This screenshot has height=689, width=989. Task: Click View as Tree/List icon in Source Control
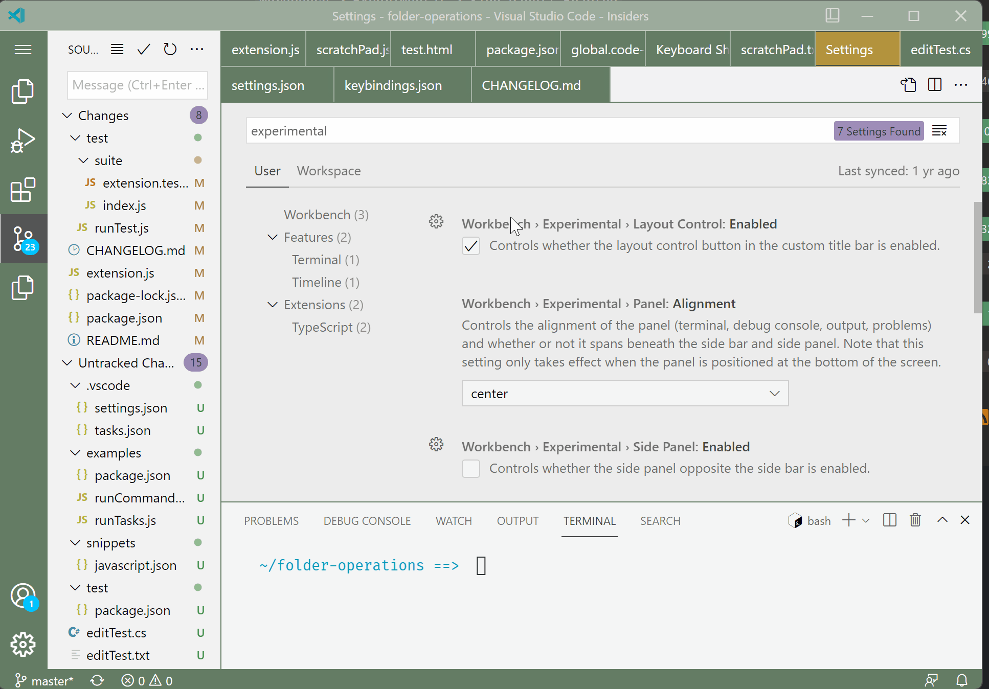[117, 49]
